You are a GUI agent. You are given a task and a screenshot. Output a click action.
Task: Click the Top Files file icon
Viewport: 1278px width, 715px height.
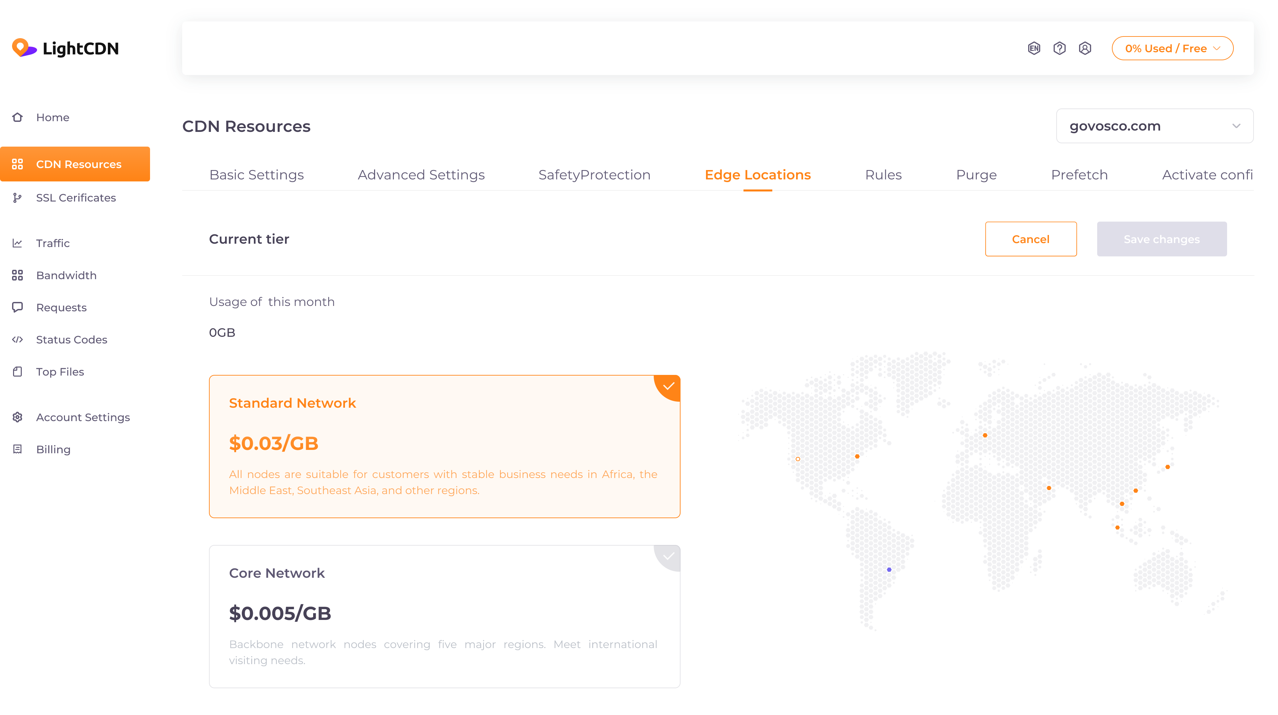[x=17, y=372]
